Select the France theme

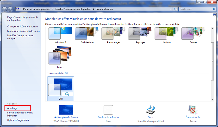(x=60, y=57)
